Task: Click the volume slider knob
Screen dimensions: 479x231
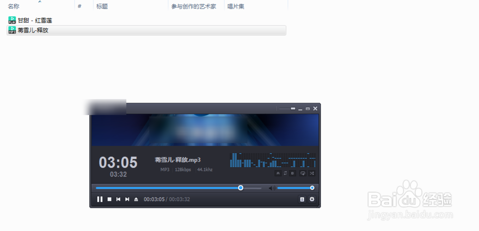Action: point(312,187)
